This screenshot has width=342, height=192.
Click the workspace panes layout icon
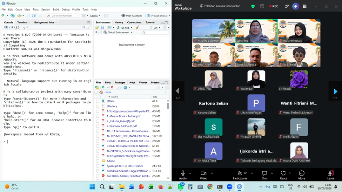click(83, 16)
